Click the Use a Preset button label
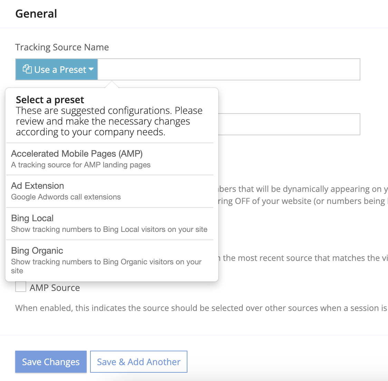The image size is (388, 381). (60, 70)
